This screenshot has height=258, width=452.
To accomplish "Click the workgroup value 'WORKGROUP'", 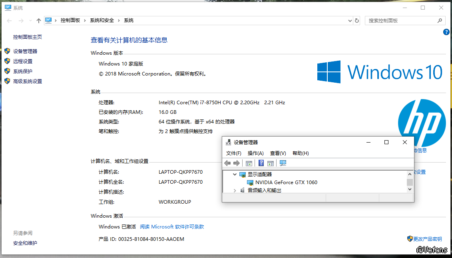I will click(175, 202).
